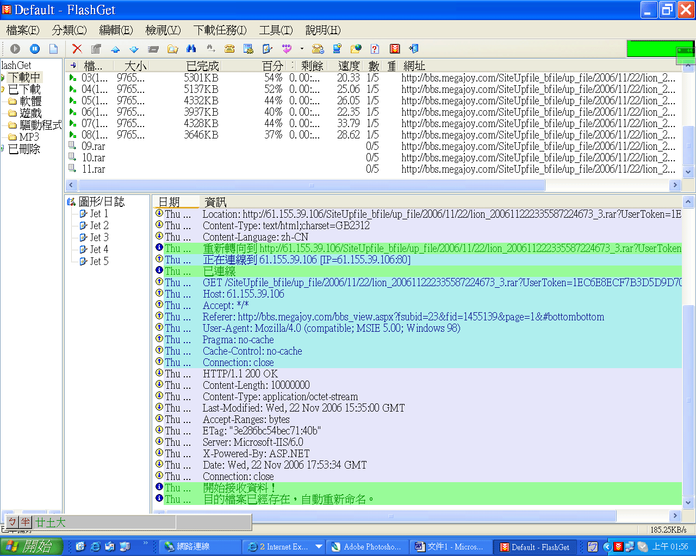Select Jet 4 in the log tree
Image resolution: width=696 pixels, height=556 pixels.
point(99,250)
